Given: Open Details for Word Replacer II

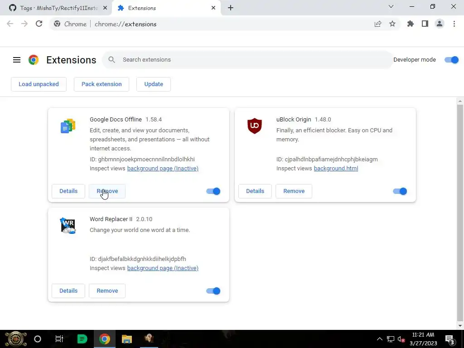Looking at the screenshot, I should coord(68,291).
